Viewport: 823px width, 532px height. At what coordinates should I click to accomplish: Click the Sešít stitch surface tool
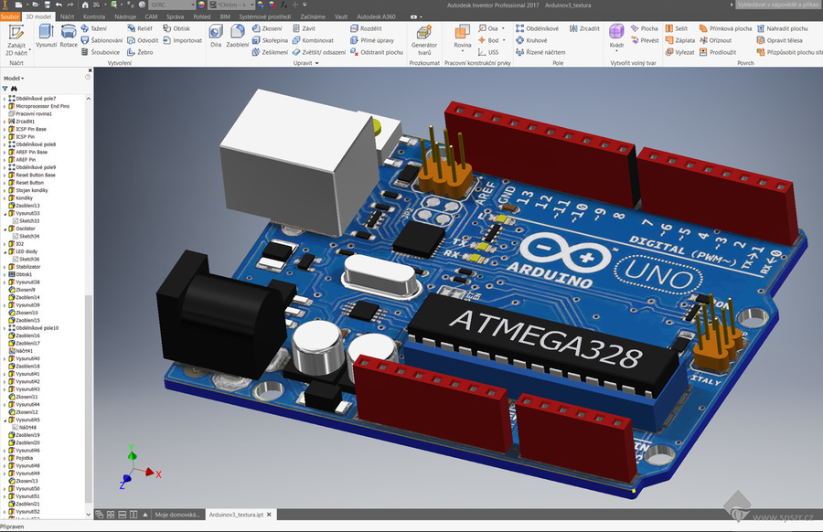(x=676, y=28)
